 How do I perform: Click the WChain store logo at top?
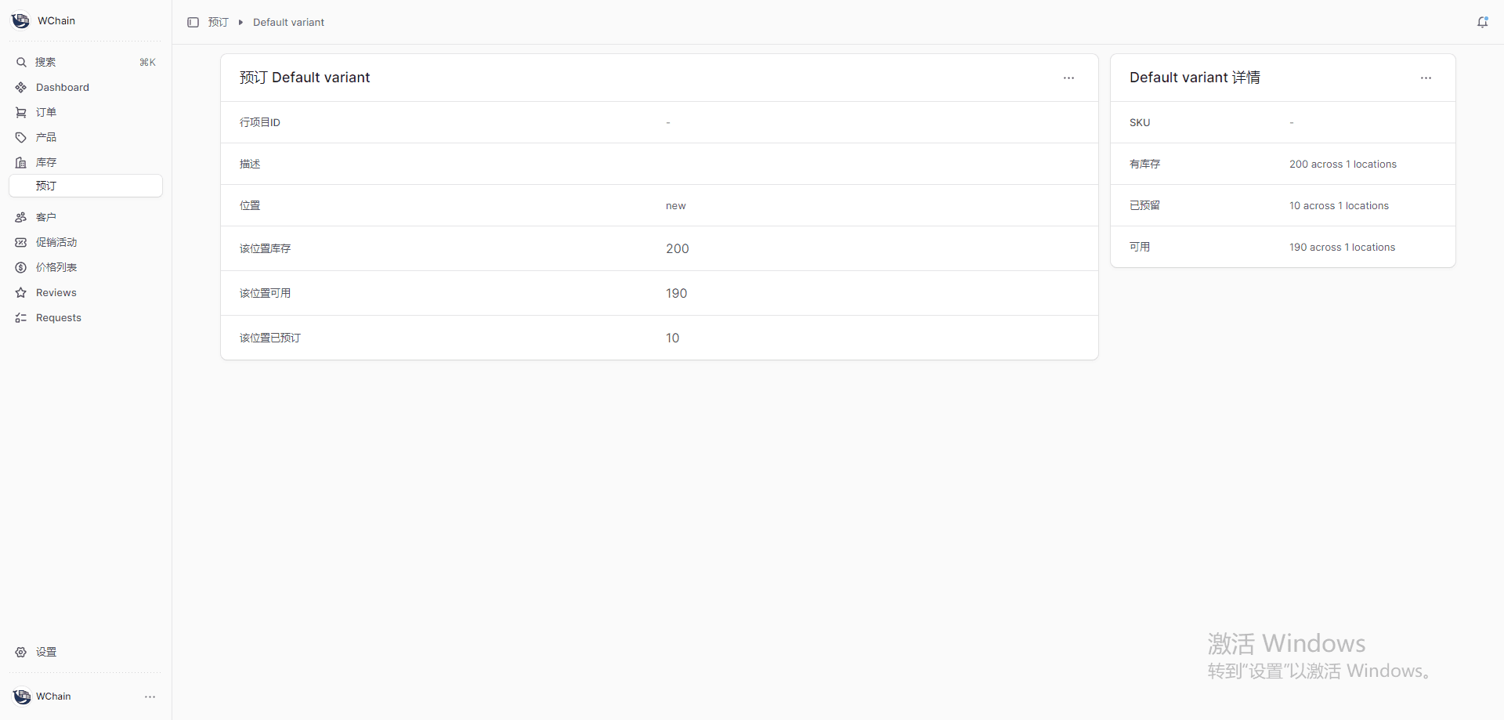point(21,20)
